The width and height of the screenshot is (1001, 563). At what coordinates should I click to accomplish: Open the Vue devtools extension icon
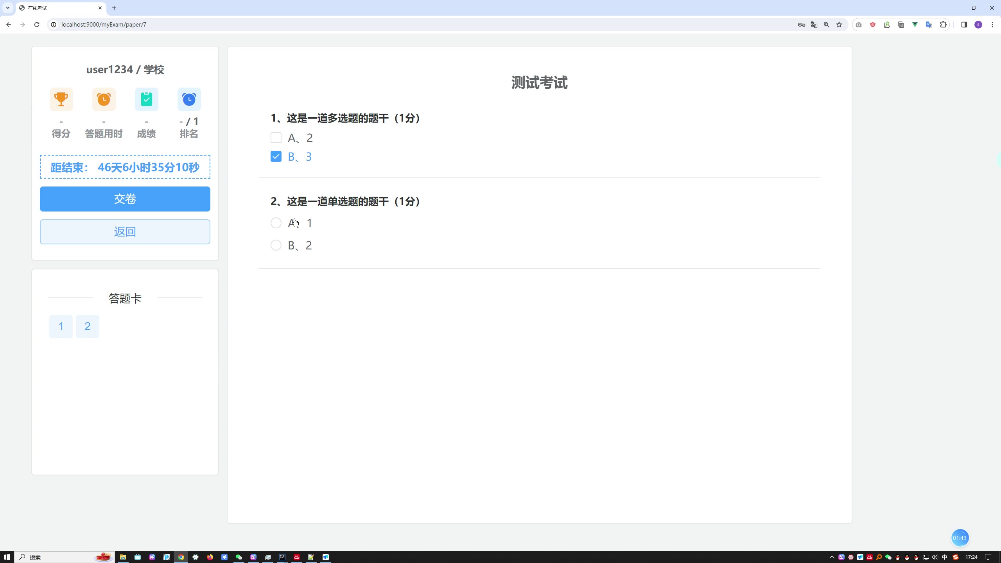915,25
